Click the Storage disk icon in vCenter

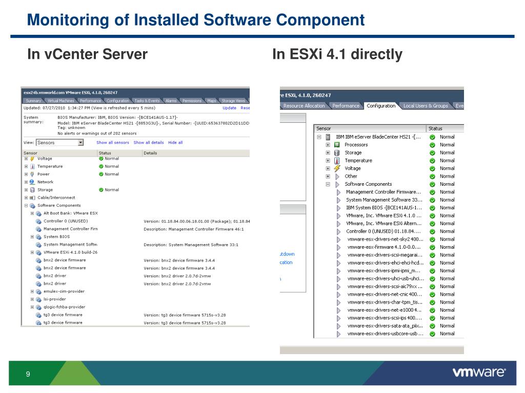[32, 190]
